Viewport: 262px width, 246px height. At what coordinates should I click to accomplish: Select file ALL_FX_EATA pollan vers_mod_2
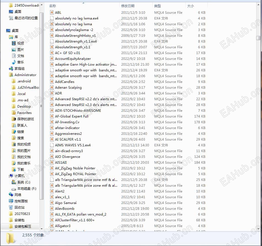pos(81,214)
